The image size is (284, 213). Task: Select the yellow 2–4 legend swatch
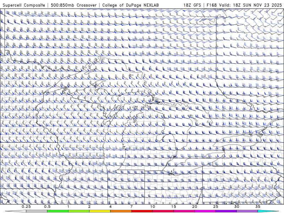pyautogui.click(x=100, y=211)
